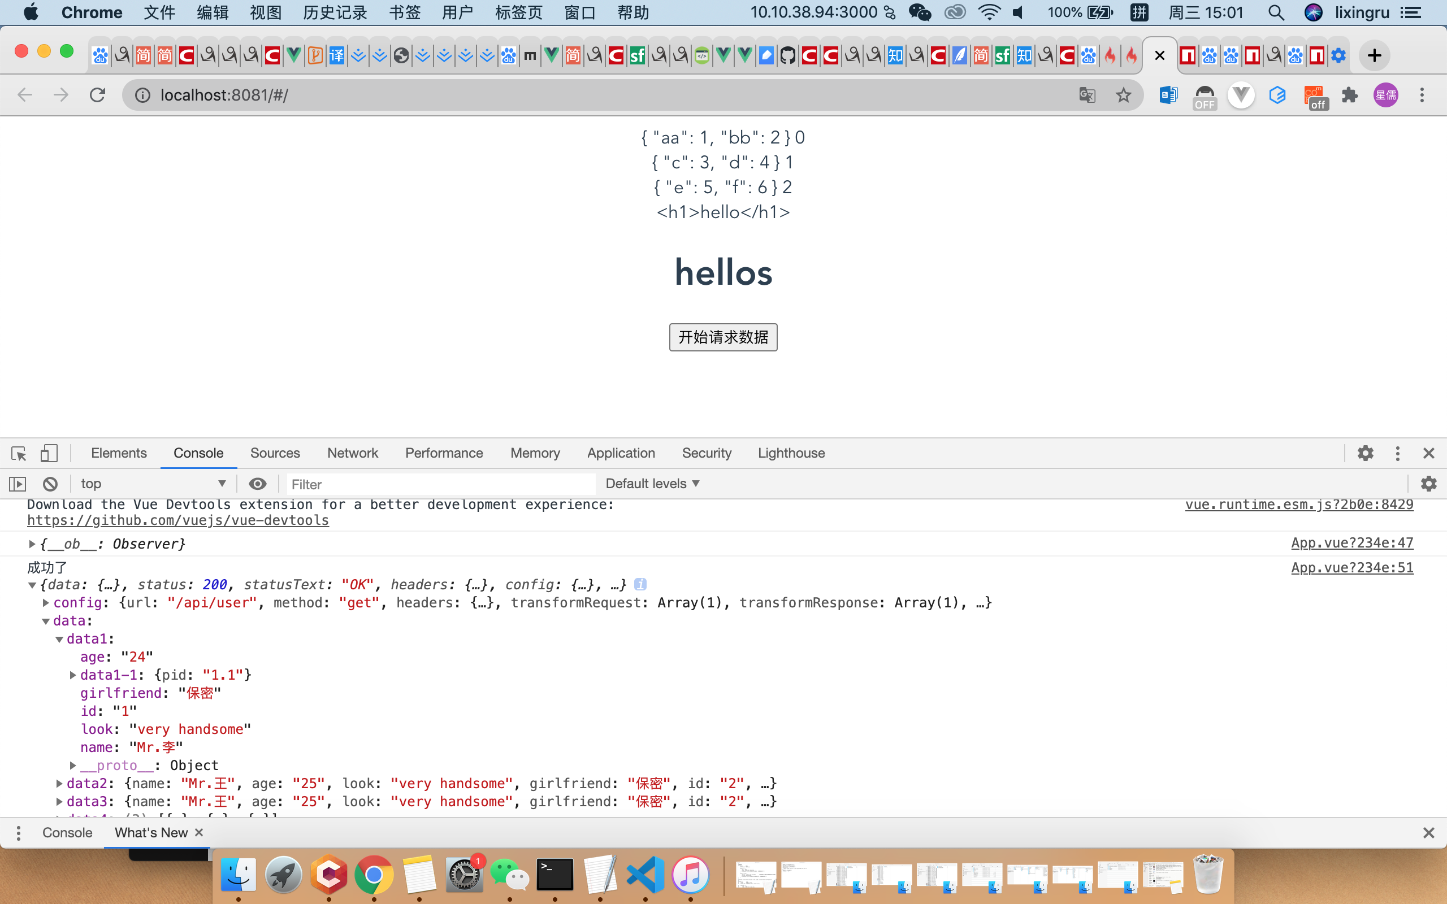Expand the data1-1 object
The image size is (1447, 904).
pos(73,675)
